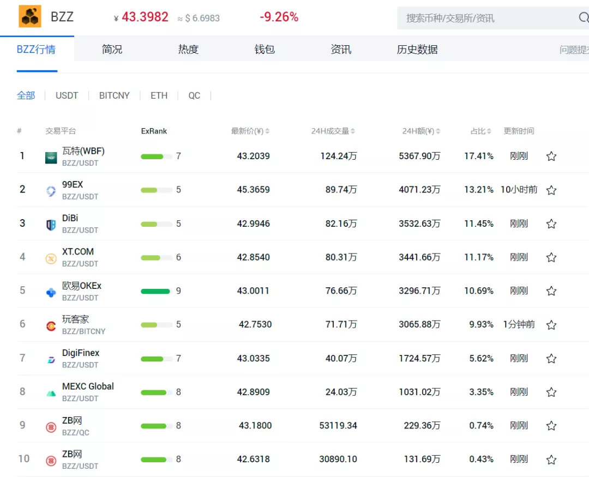Click the 欧易OKEx ExRank bar

157,291
